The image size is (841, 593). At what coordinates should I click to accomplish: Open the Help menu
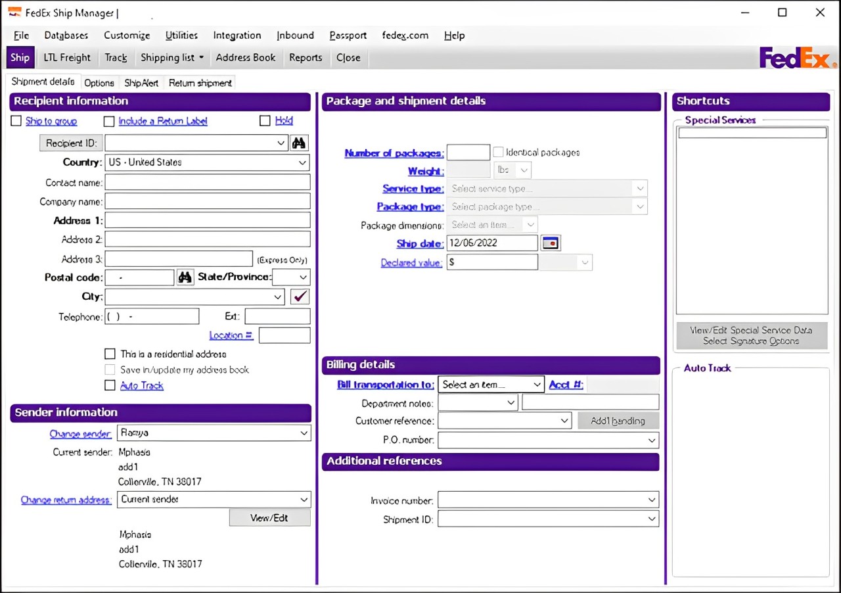point(454,36)
